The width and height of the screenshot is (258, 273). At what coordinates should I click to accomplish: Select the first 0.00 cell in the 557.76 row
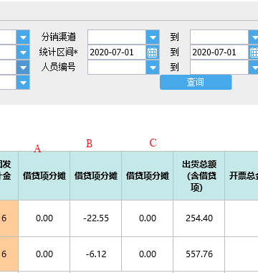[x=44, y=254]
